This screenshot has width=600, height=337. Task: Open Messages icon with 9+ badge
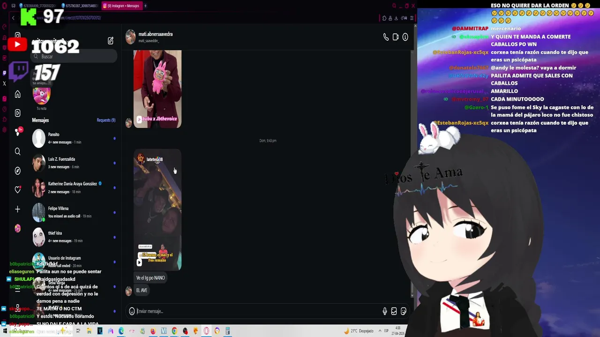(18, 132)
